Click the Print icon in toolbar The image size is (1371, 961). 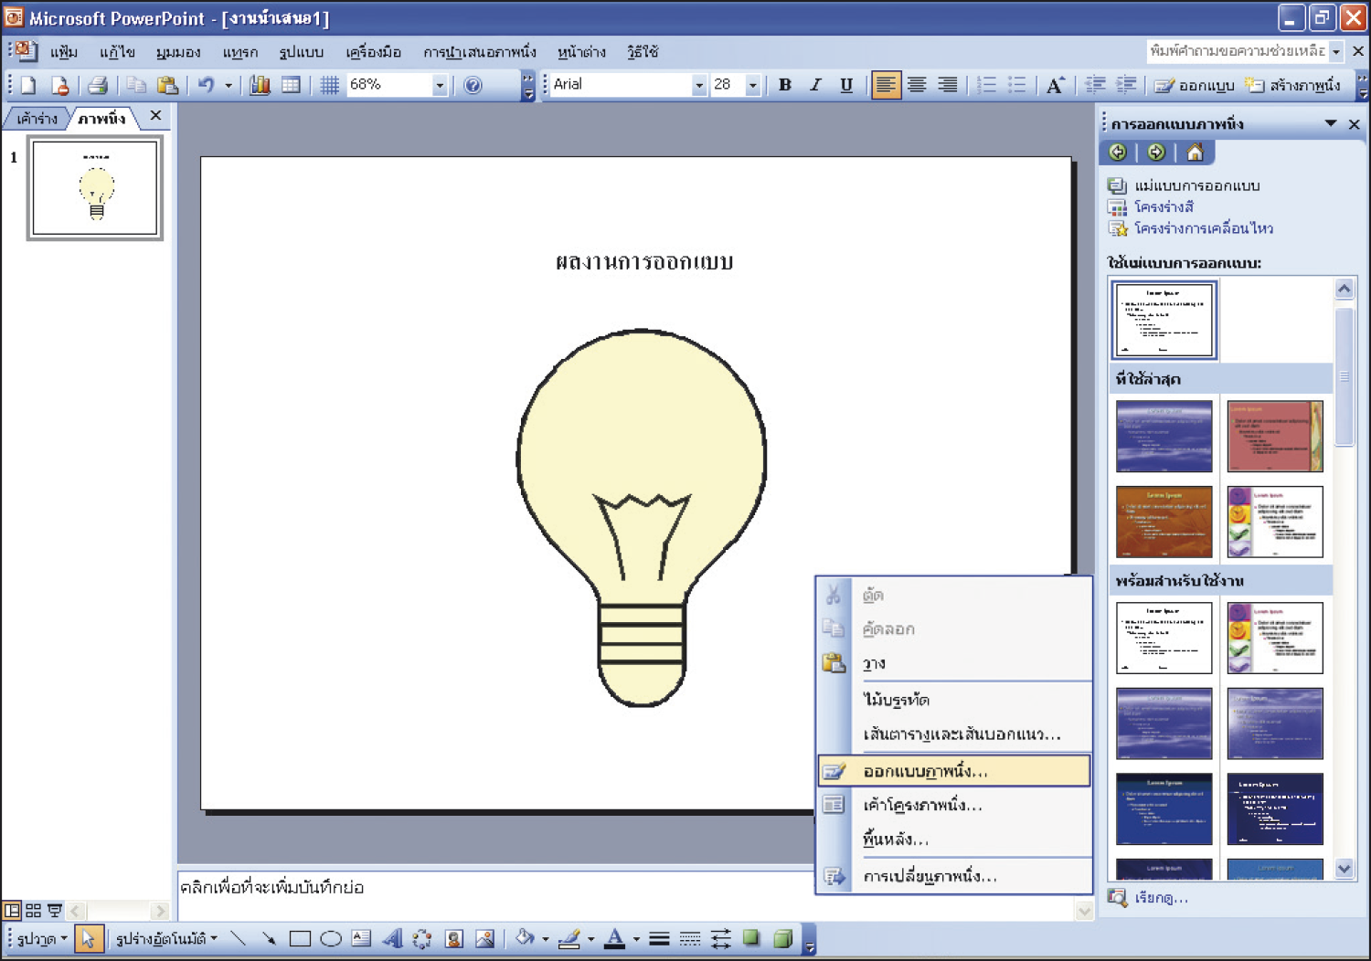click(x=98, y=85)
